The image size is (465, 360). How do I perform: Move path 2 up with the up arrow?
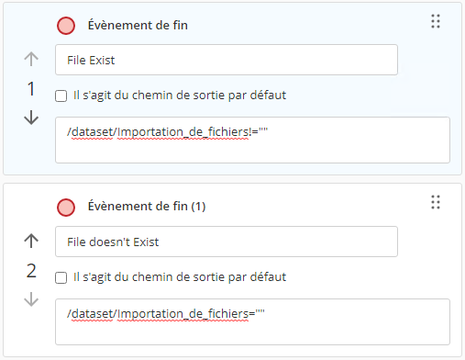pos(31,241)
